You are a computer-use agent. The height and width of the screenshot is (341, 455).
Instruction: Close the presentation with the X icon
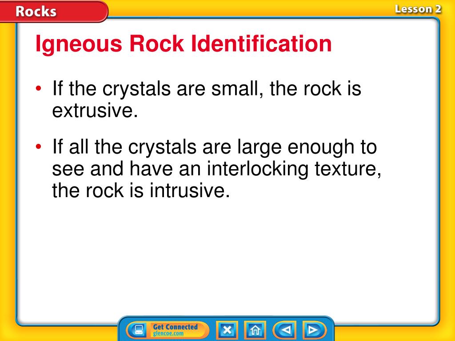click(227, 330)
